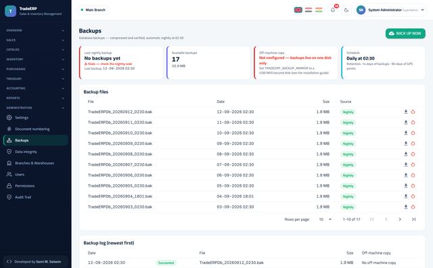Download the 20260904_1801 backup file
Image resolution: width=433 pixels, height=268 pixels.
click(406, 196)
